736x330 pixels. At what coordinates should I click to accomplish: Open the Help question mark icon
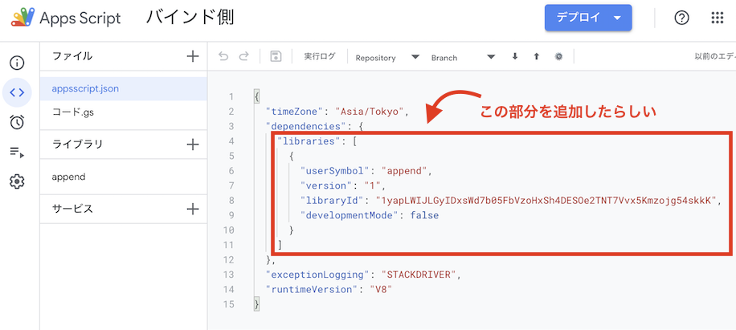click(681, 18)
